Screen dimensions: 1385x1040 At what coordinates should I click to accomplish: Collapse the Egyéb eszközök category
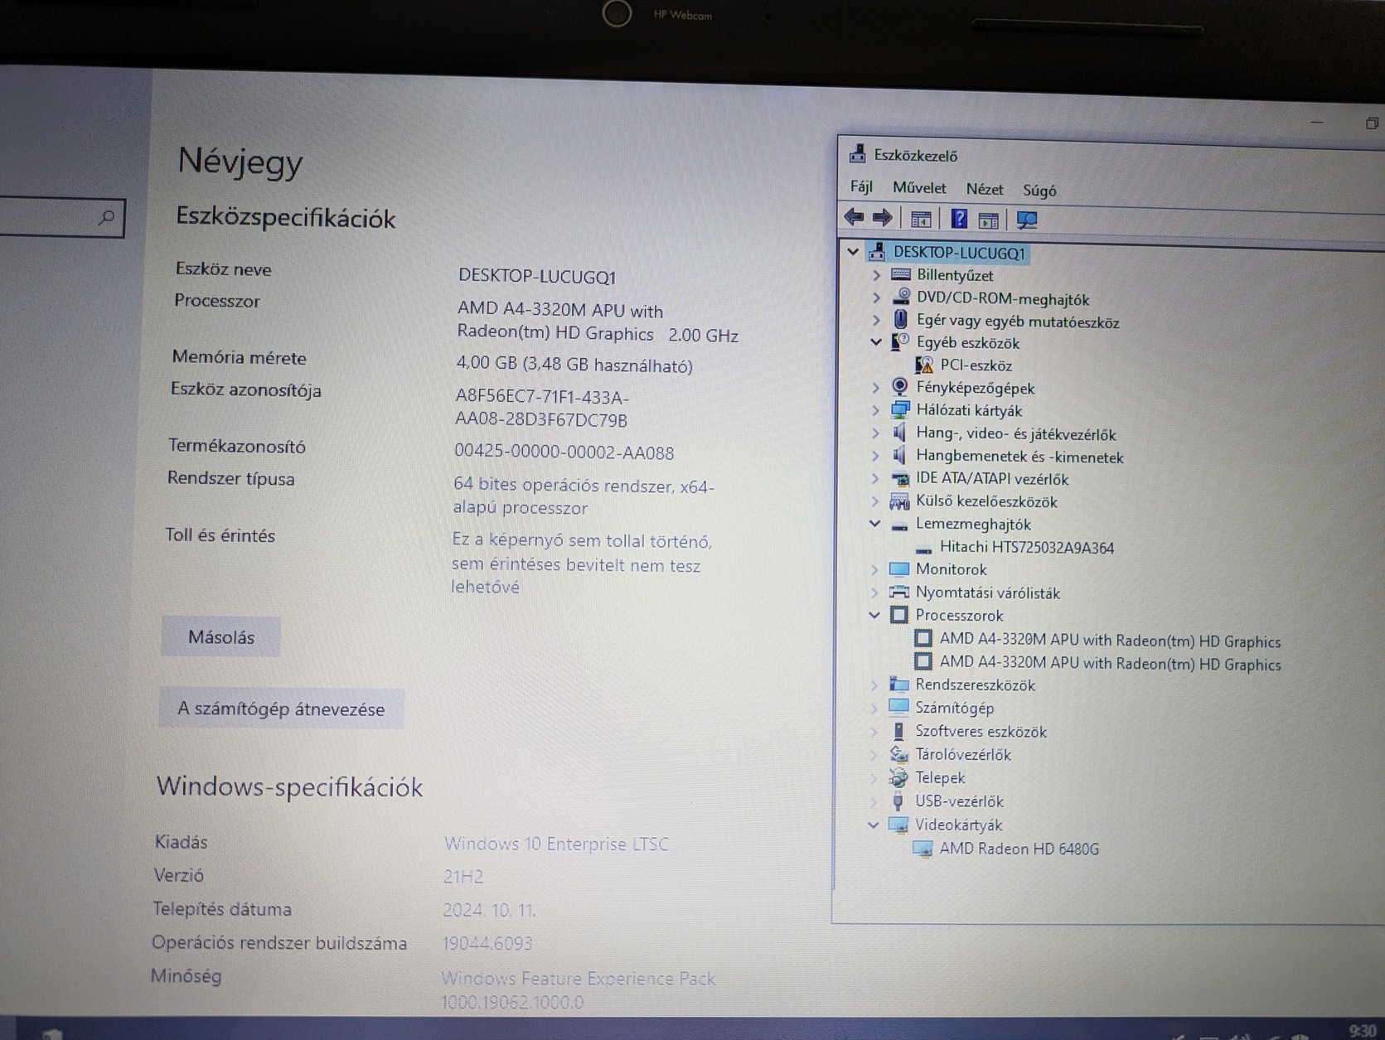pyautogui.click(x=876, y=341)
